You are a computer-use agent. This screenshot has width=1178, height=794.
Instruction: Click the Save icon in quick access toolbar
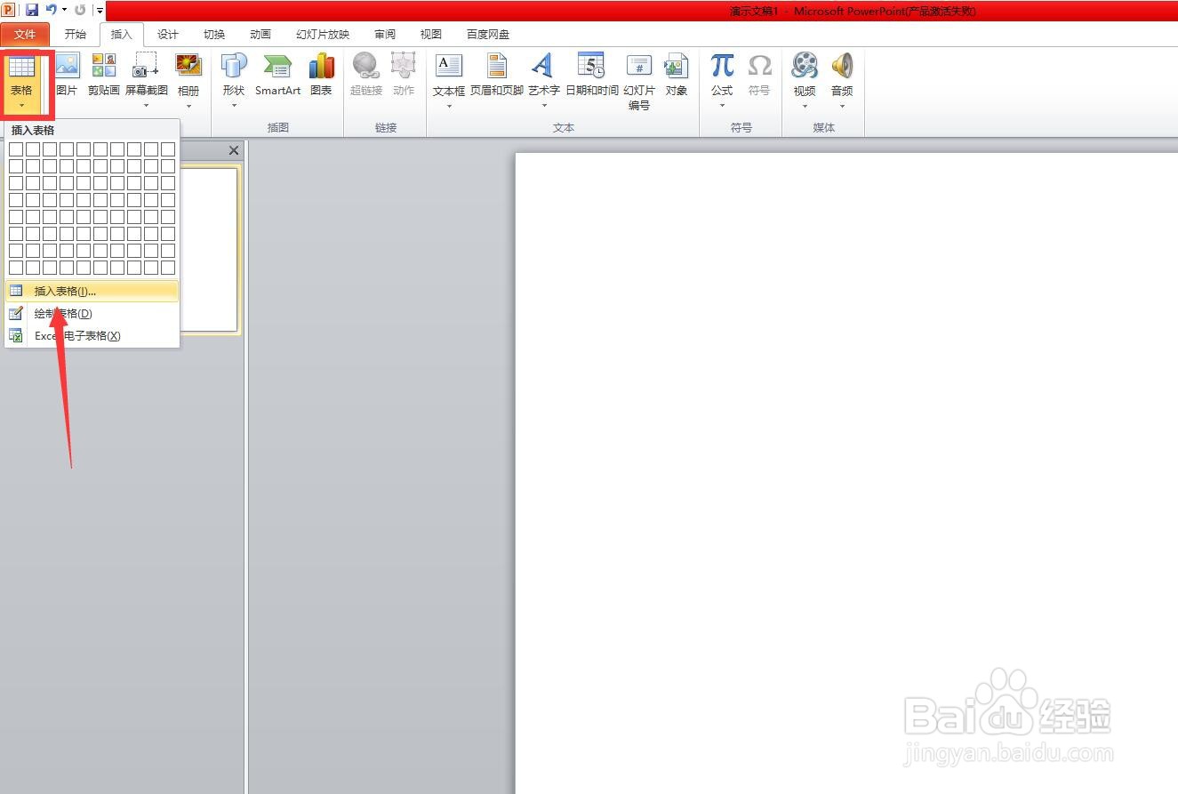pyautogui.click(x=32, y=10)
